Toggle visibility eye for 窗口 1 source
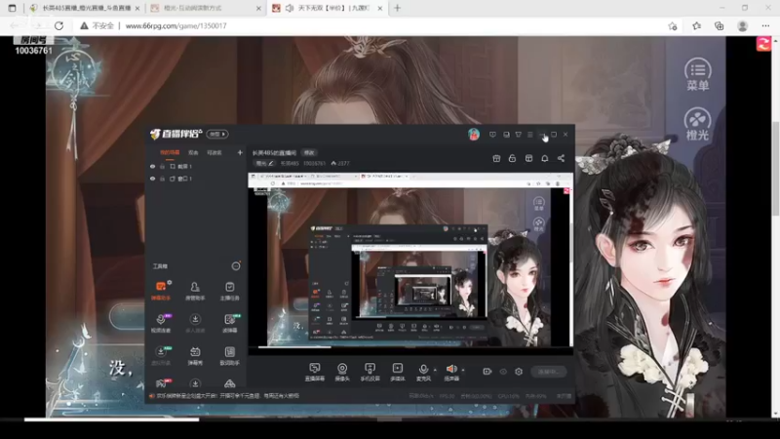The height and width of the screenshot is (439, 780). pyautogui.click(x=153, y=179)
